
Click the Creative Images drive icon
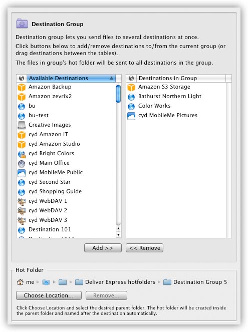tap(22, 125)
